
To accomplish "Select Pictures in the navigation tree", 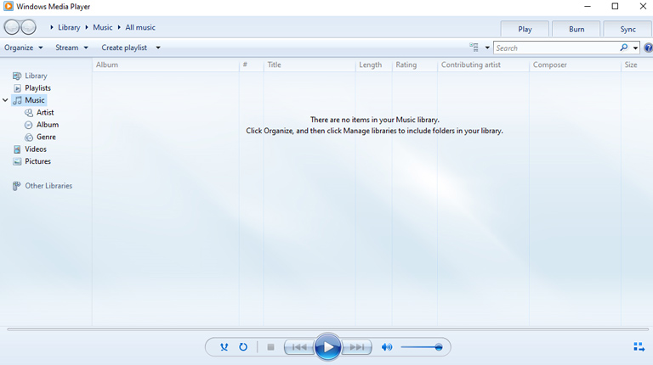I will tap(38, 161).
